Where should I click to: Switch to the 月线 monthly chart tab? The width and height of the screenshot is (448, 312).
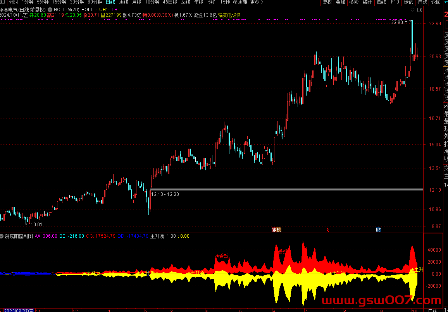pos(136,2)
